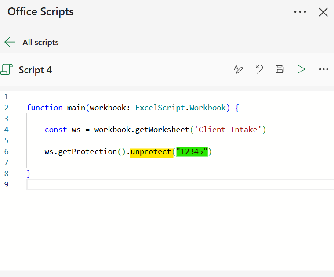The height and width of the screenshot is (277, 334).
Task: Click the script scroll icon beside Script 4
Action: pyautogui.click(x=7, y=69)
